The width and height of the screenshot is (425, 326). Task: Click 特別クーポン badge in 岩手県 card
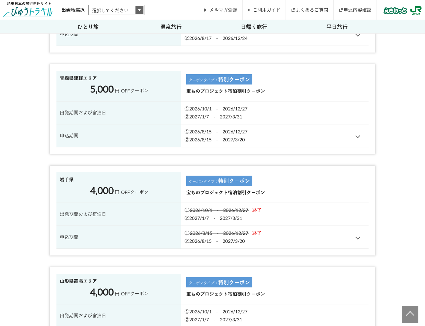(219, 181)
